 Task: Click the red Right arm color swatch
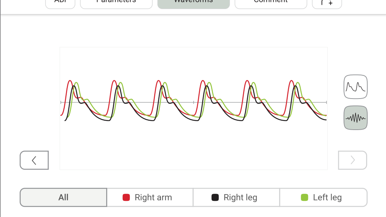coord(126,197)
